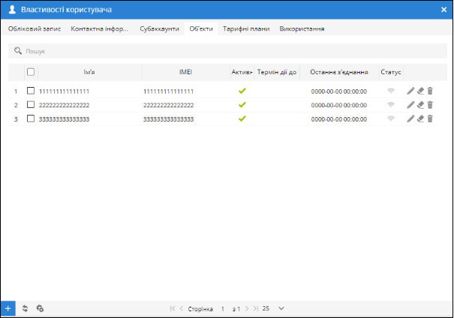Go to next page of objects
The image size is (454, 318).
[247, 308]
